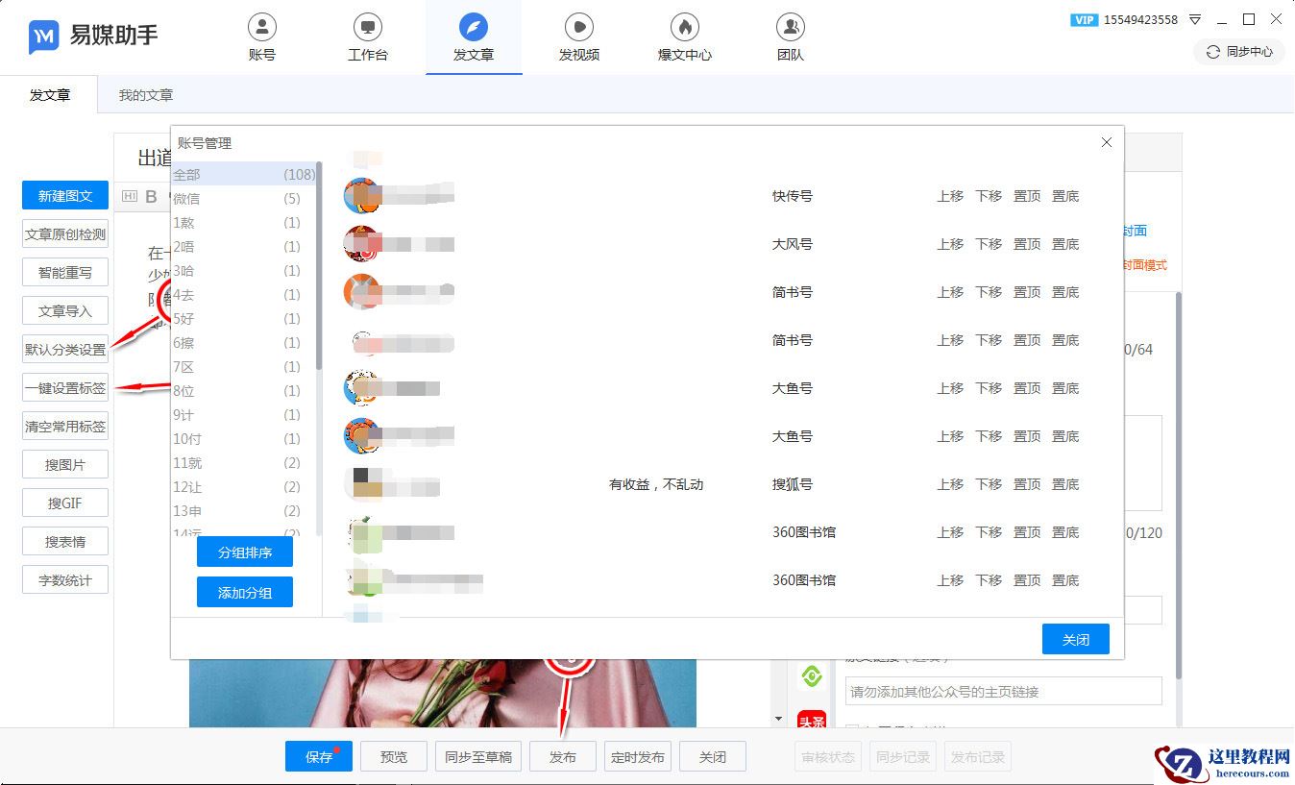Click the original link input field

(x=1004, y=691)
